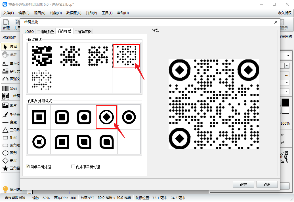Close the 二维码美化 dialog

point(276,22)
